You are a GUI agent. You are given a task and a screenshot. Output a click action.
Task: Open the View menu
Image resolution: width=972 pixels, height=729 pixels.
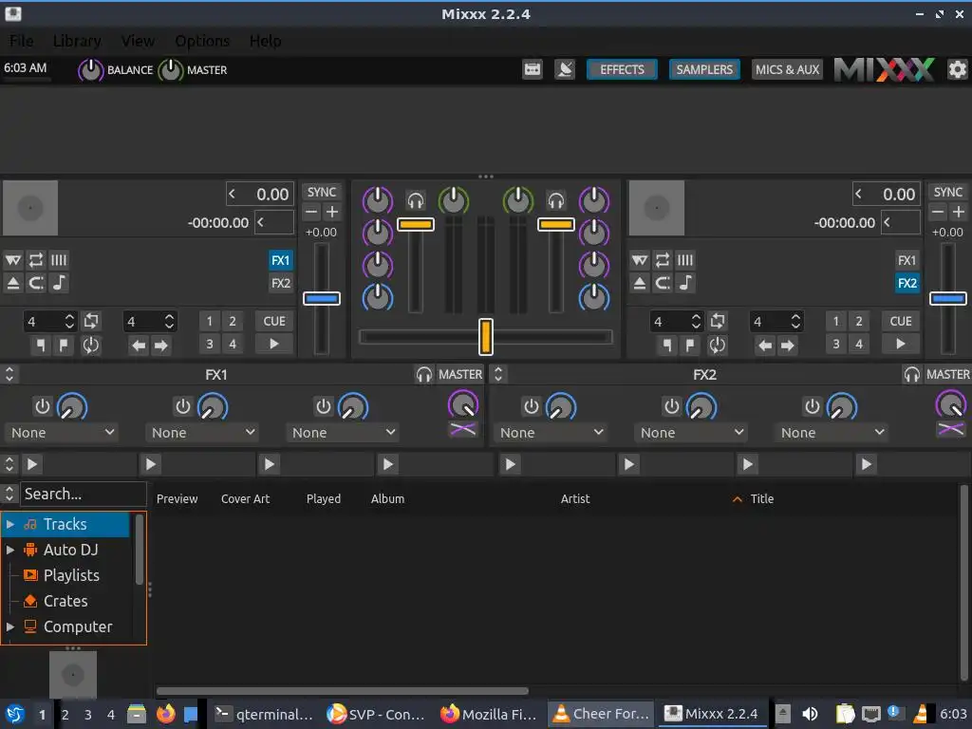tap(138, 41)
